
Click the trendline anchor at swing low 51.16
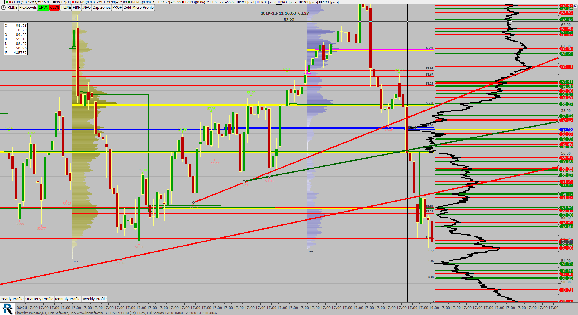pyautogui.click(x=121, y=259)
